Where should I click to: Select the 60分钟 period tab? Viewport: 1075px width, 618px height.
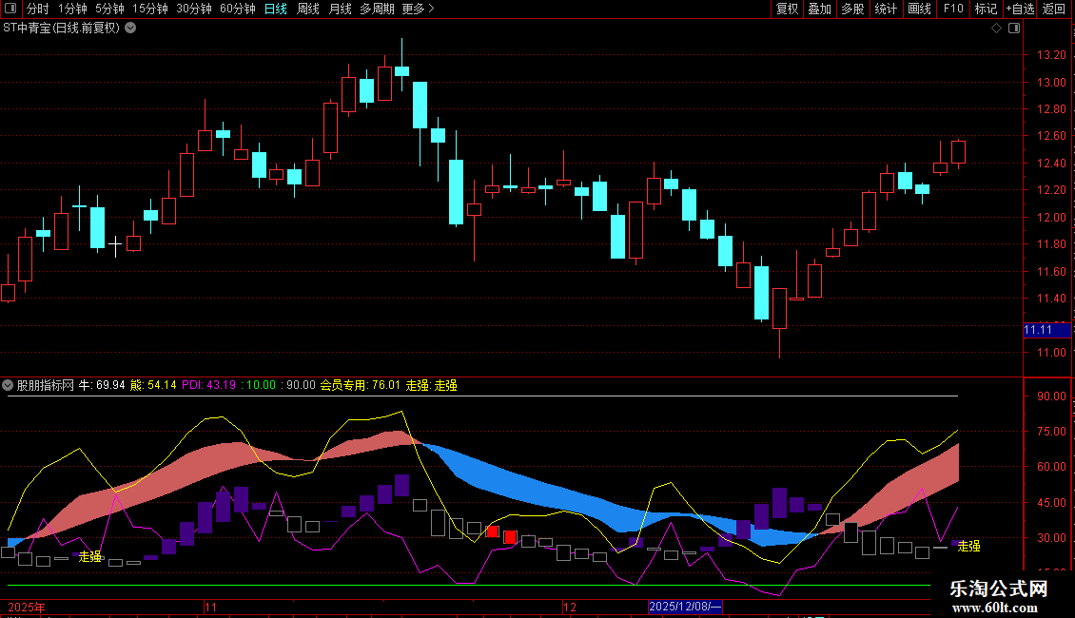238,9
